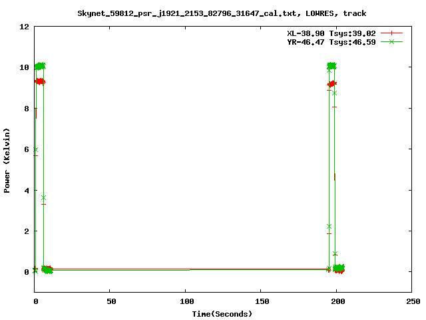The height and width of the screenshot is (320, 426).
Task: Click the x-axis tick label 200
Action: tap(337, 301)
